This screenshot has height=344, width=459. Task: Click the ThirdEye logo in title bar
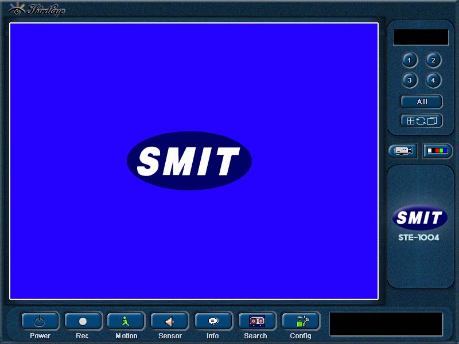37,10
